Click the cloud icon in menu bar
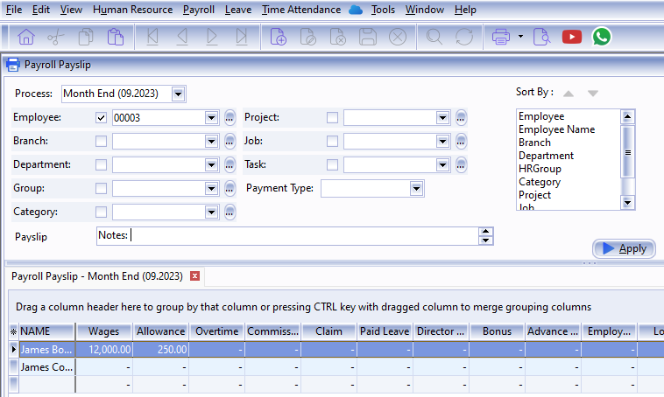This screenshot has height=397, width=664. pos(356,10)
